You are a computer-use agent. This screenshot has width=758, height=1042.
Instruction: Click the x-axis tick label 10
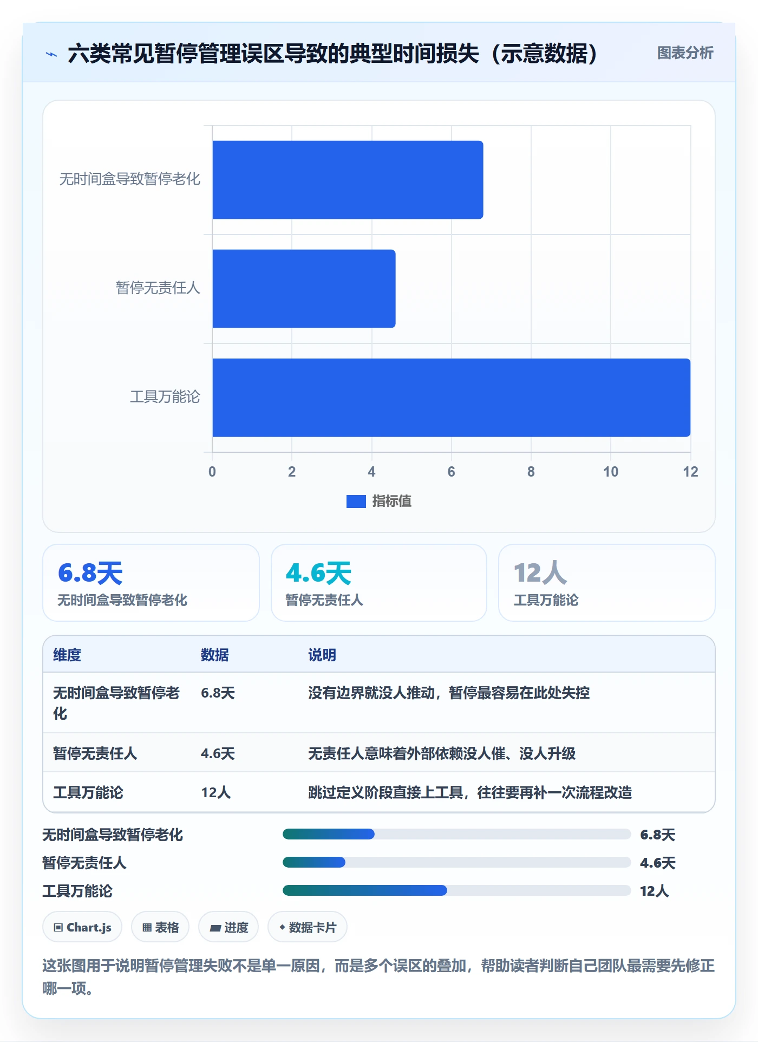tap(611, 472)
